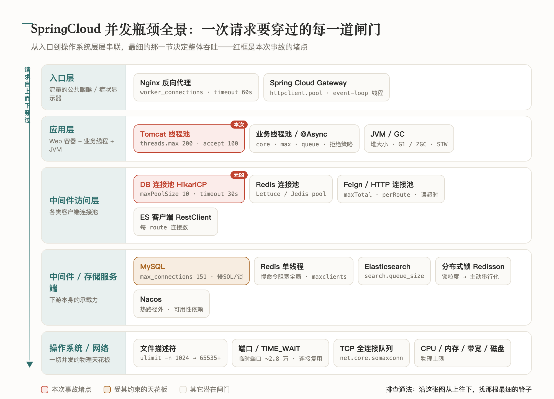Image resolution: width=554 pixels, height=399 pixels.
Task: Click the Elasticsearch card
Action: [x=394, y=271]
